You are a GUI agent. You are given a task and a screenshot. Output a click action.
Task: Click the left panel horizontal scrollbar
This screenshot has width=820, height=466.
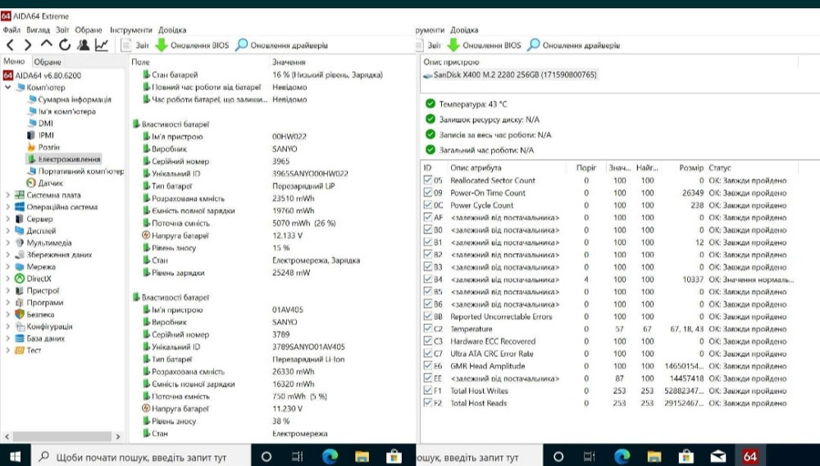(63, 437)
